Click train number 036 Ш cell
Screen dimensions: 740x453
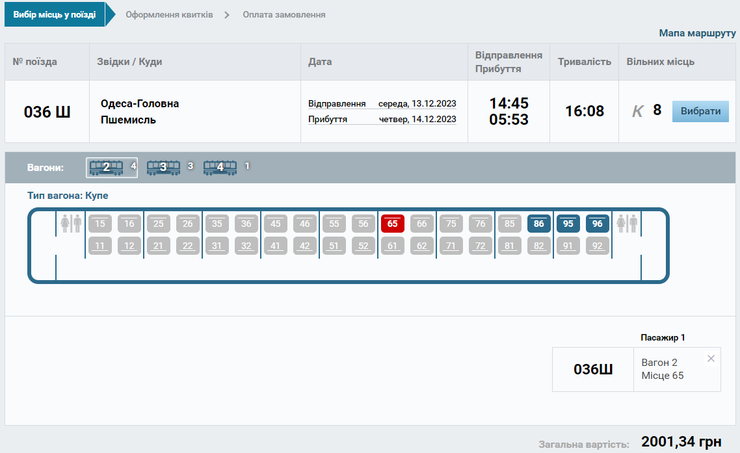pyautogui.click(x=47, y=112)
